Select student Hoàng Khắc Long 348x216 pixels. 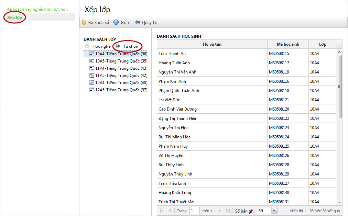pyautogui.click(x=175, y=193)
